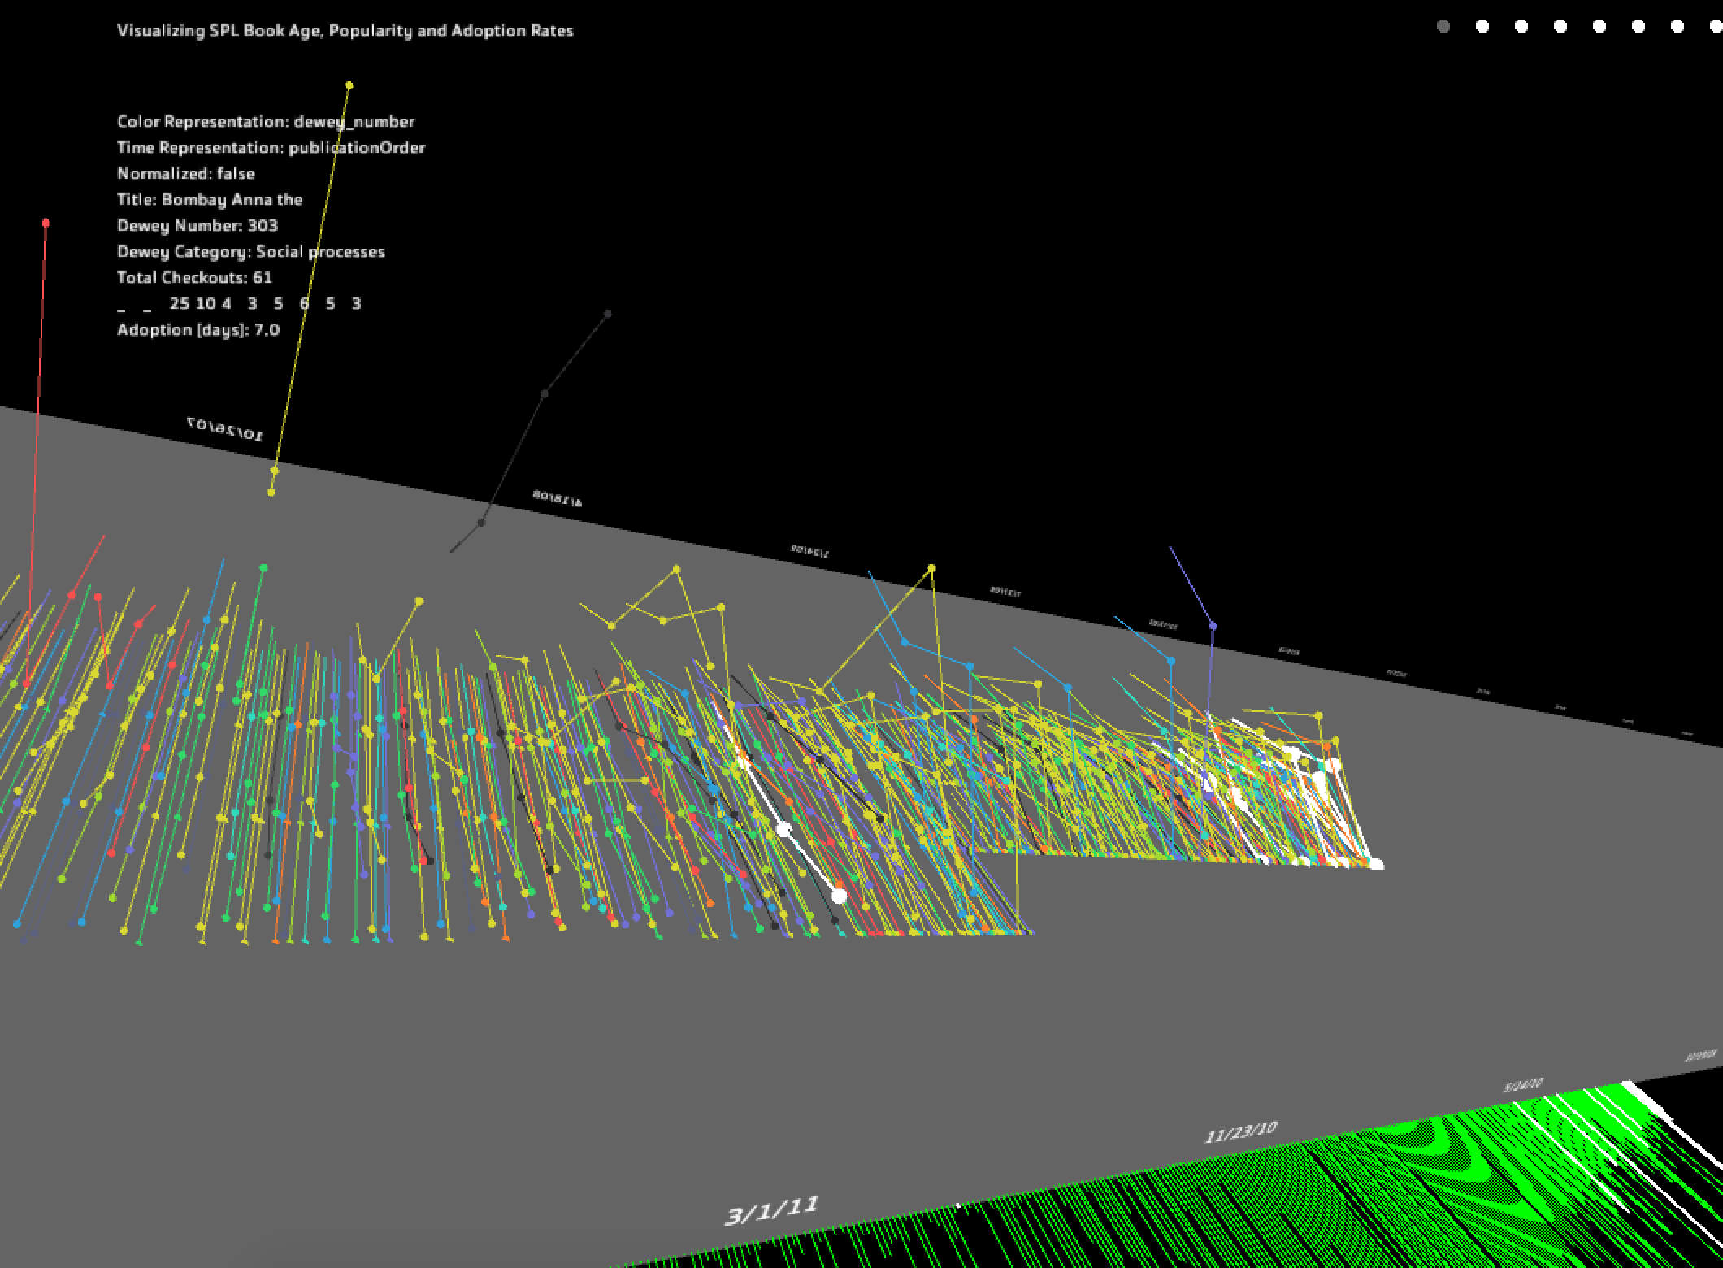
Task: Click the 11/23/10 date label
Action: (x=1241, y=1132)
